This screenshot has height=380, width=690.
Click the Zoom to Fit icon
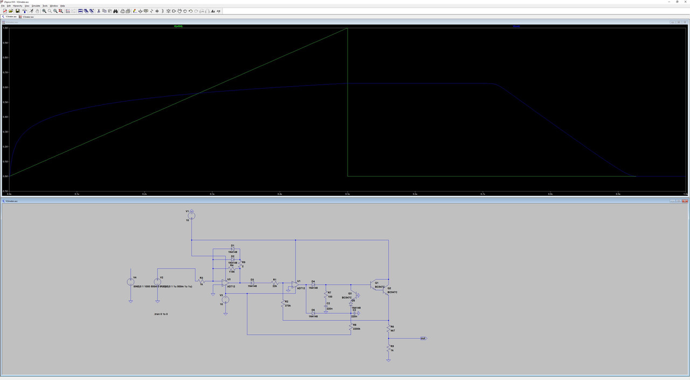click(61, 11)
